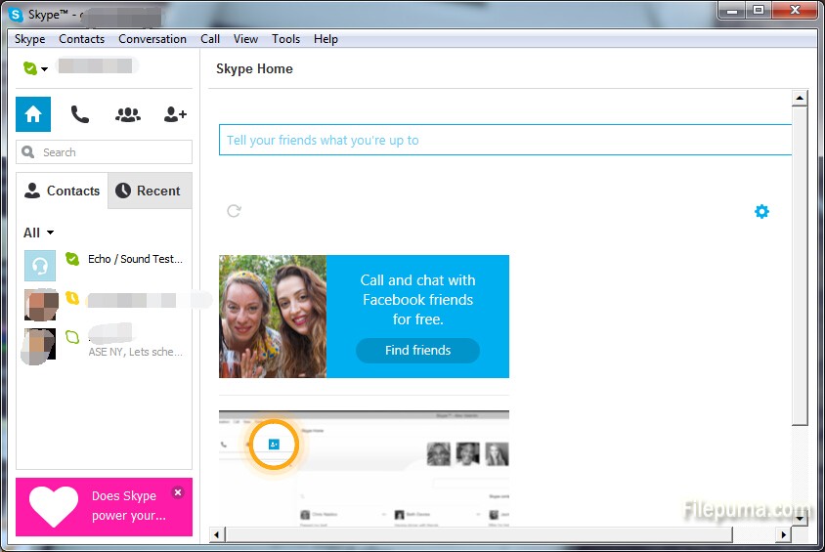The height and width of the screenshot is (552, 825).
Task: Click the Home icon in sidebar
Action: click(33, 114)
